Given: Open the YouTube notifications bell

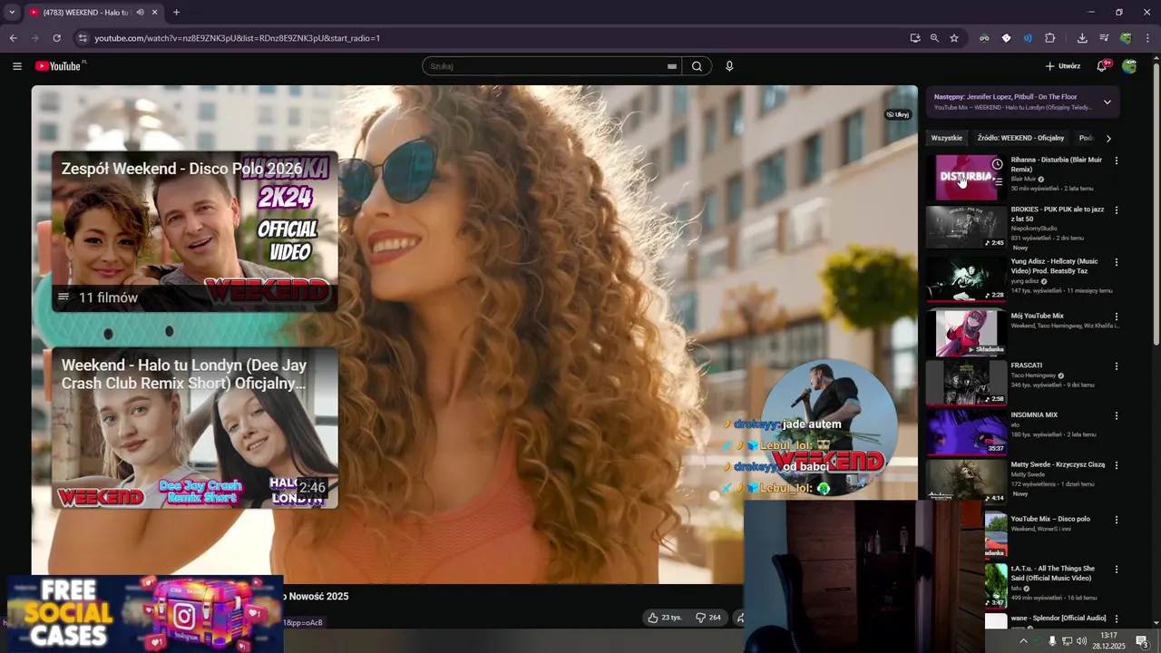Looking at the screenshot, I should 1102,66.
